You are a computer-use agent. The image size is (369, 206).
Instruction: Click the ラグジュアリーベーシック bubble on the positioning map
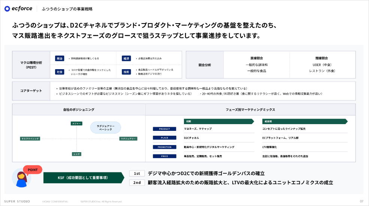click(105, 127)
